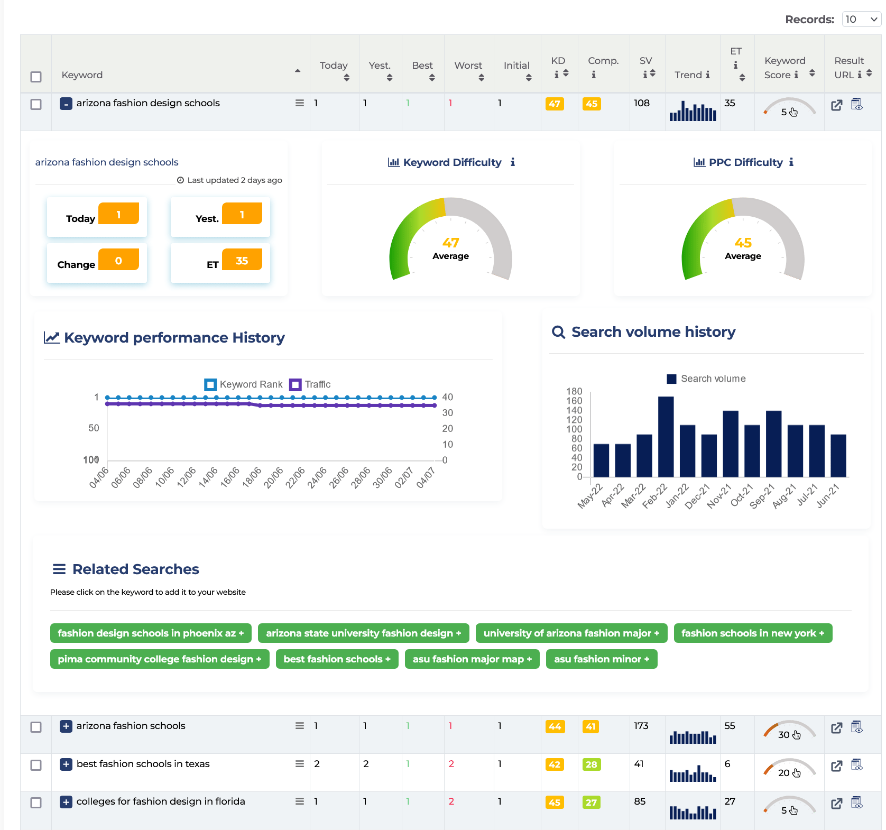The image size is (886, 830).
Task: Add 'university of arizona fashion major' keyword
Action: (x=571, y=633)
